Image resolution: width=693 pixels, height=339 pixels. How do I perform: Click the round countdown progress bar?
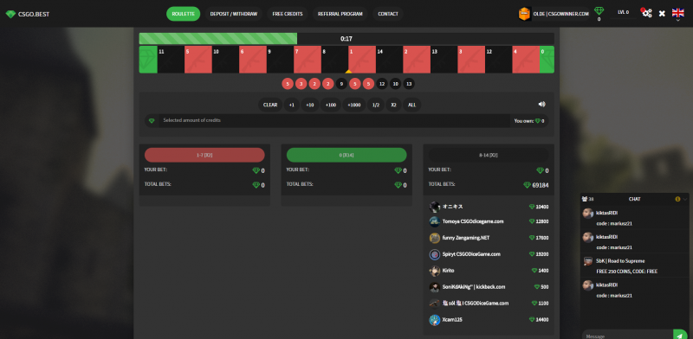coord(346,38)
